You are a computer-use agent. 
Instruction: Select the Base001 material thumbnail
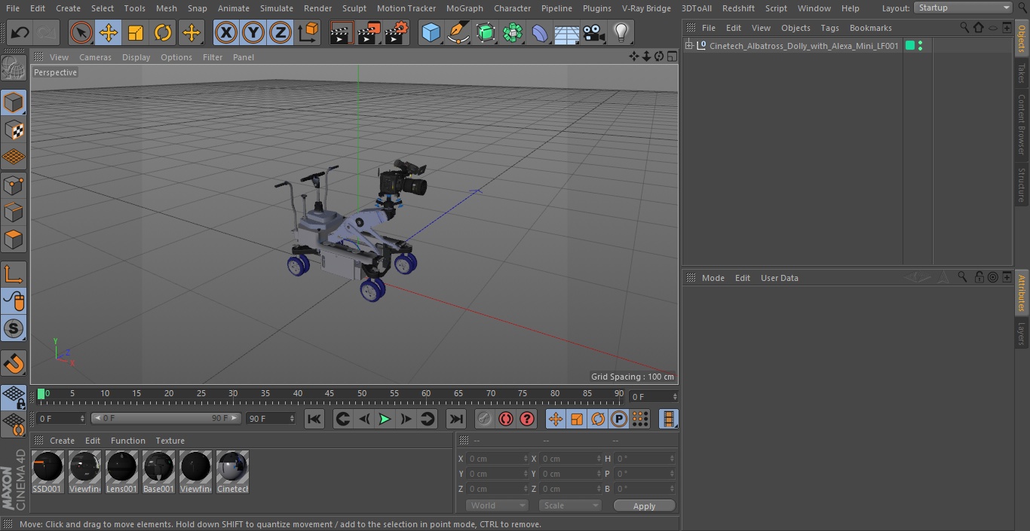[x=158, y=472]
